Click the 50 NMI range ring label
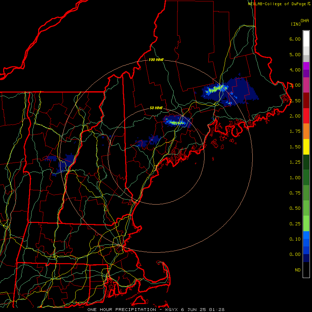This screenshot has width=312, height=312. pyautogui.click(x=156, y=108)
